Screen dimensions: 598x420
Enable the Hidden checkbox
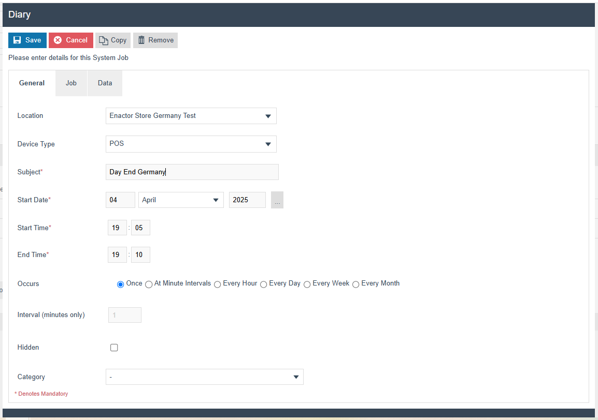tap(114, 348)
